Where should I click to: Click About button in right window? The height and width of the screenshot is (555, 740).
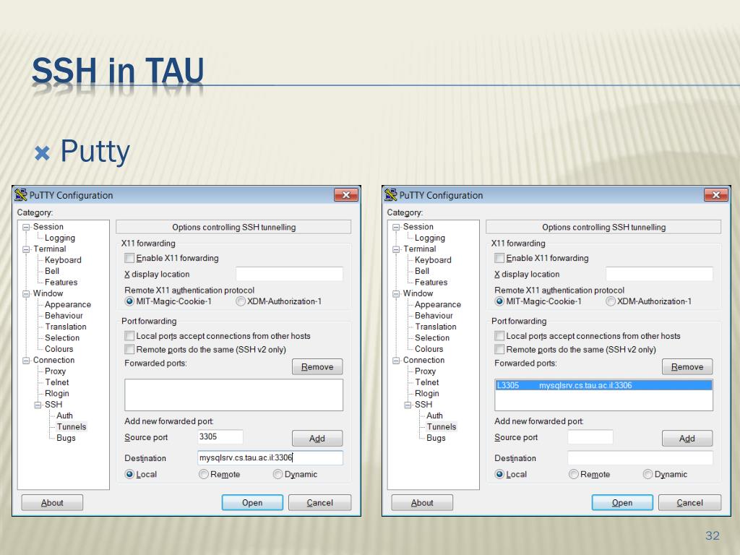tap(422, 503)
